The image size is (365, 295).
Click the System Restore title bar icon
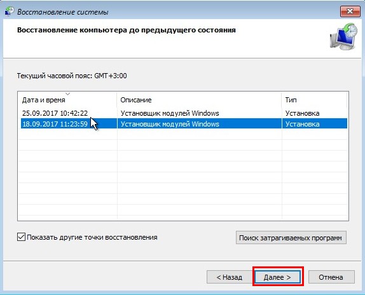click(x=10, y=11)
